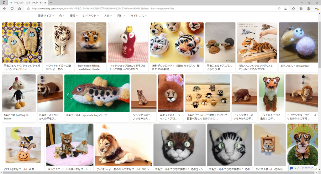Click the フィードバック feedback button
321x174 pixels.
301,168
